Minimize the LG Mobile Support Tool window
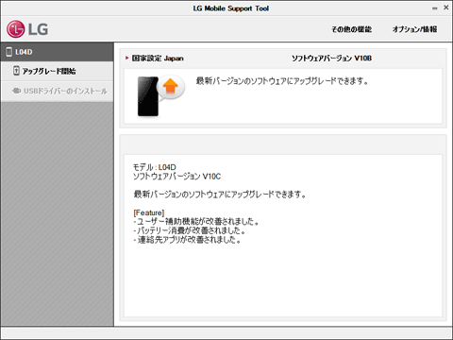The image size is (453, 340). pyautogui.click(x=435, y=8)
